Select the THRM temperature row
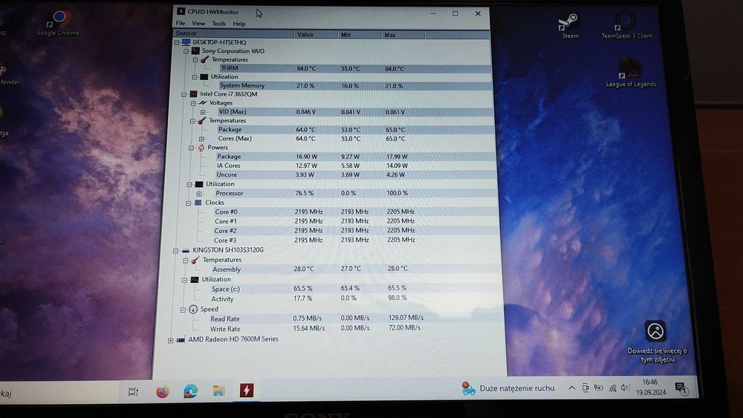743x418 pixels. click(x=355, y=68)
